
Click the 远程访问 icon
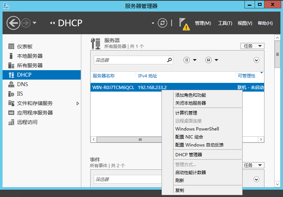11,122
